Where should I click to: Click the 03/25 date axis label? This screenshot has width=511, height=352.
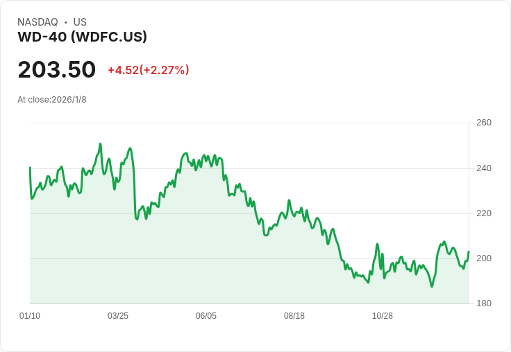click(x=118, y=315)
